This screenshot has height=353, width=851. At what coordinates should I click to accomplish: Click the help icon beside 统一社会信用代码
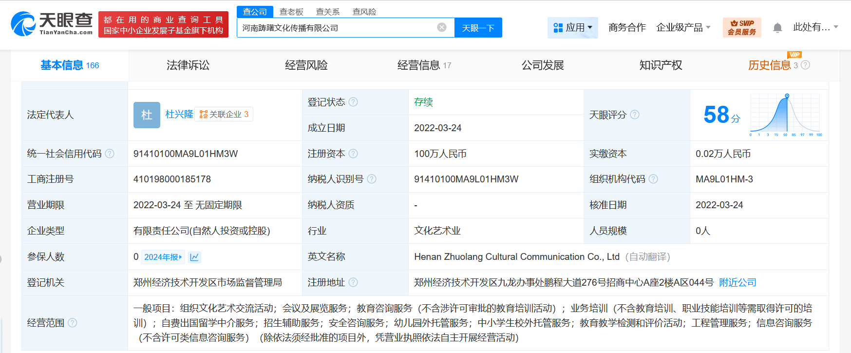110,154
